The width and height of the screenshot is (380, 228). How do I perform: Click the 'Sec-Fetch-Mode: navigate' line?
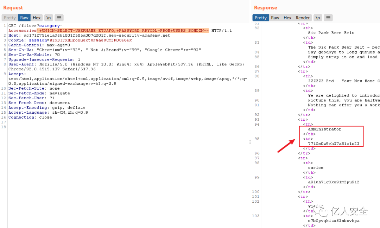pyautogui.click(x=39, y=93)
